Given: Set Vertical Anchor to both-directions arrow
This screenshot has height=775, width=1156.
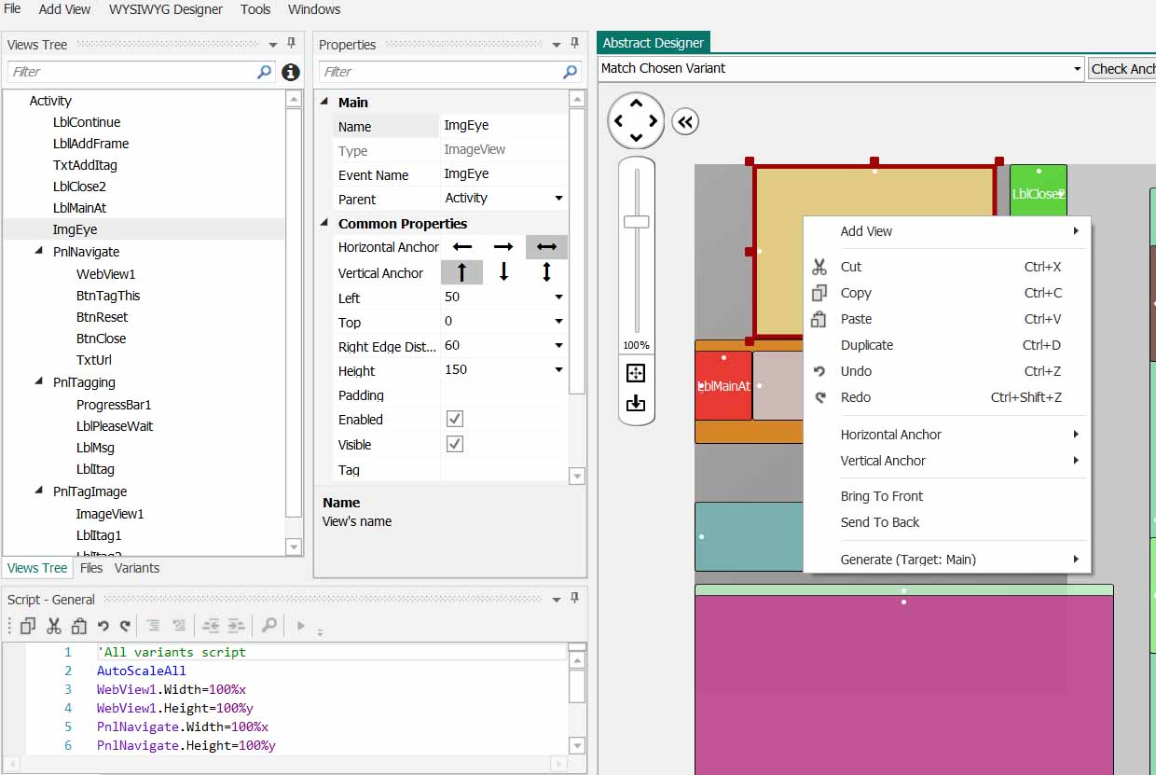Looking at the screenshot, I should [x=546, y=272].
